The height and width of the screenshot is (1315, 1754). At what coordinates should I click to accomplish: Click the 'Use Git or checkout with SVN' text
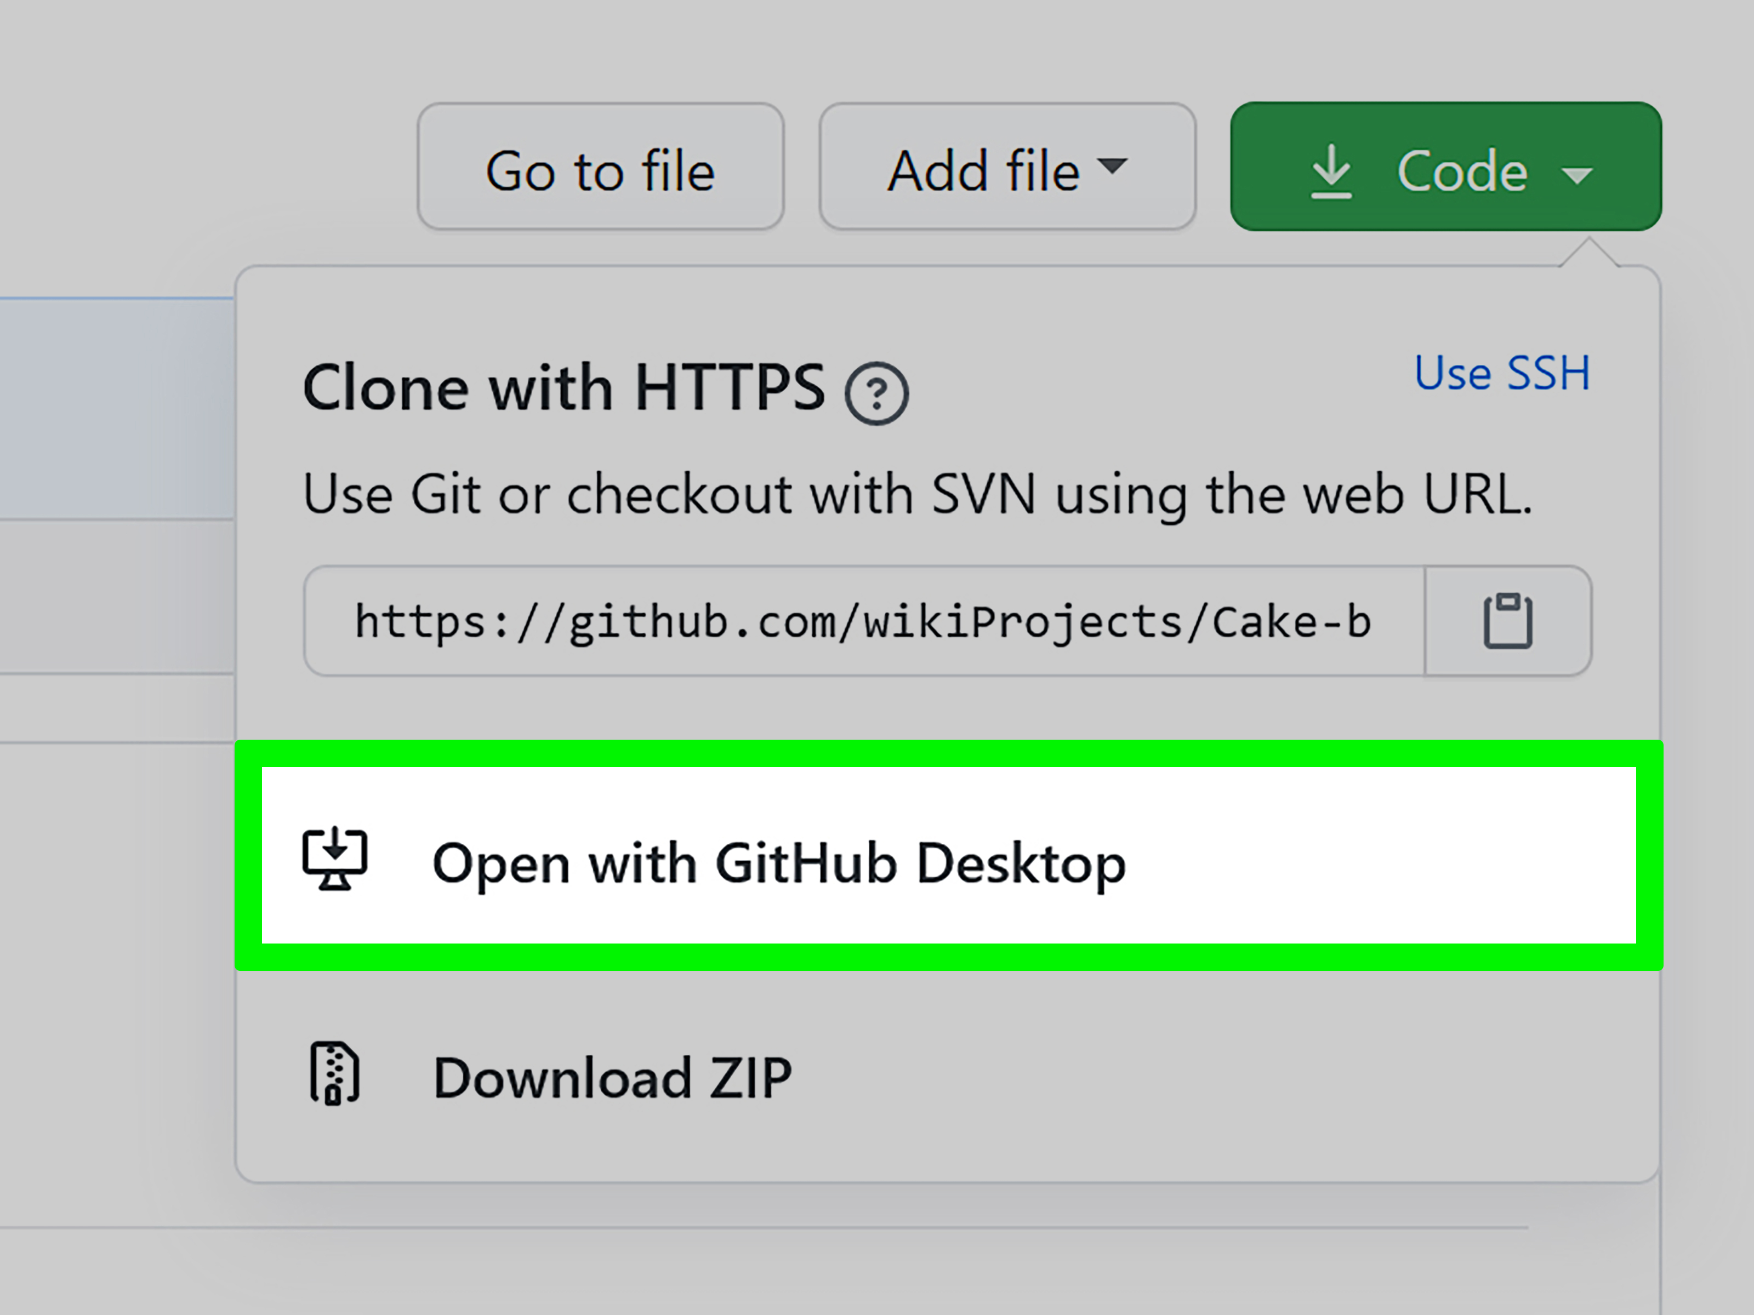(918, 495)
